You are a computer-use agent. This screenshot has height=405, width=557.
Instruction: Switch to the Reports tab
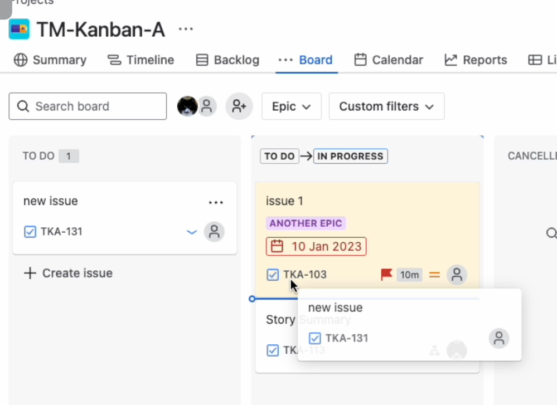[x=476, y=60]
